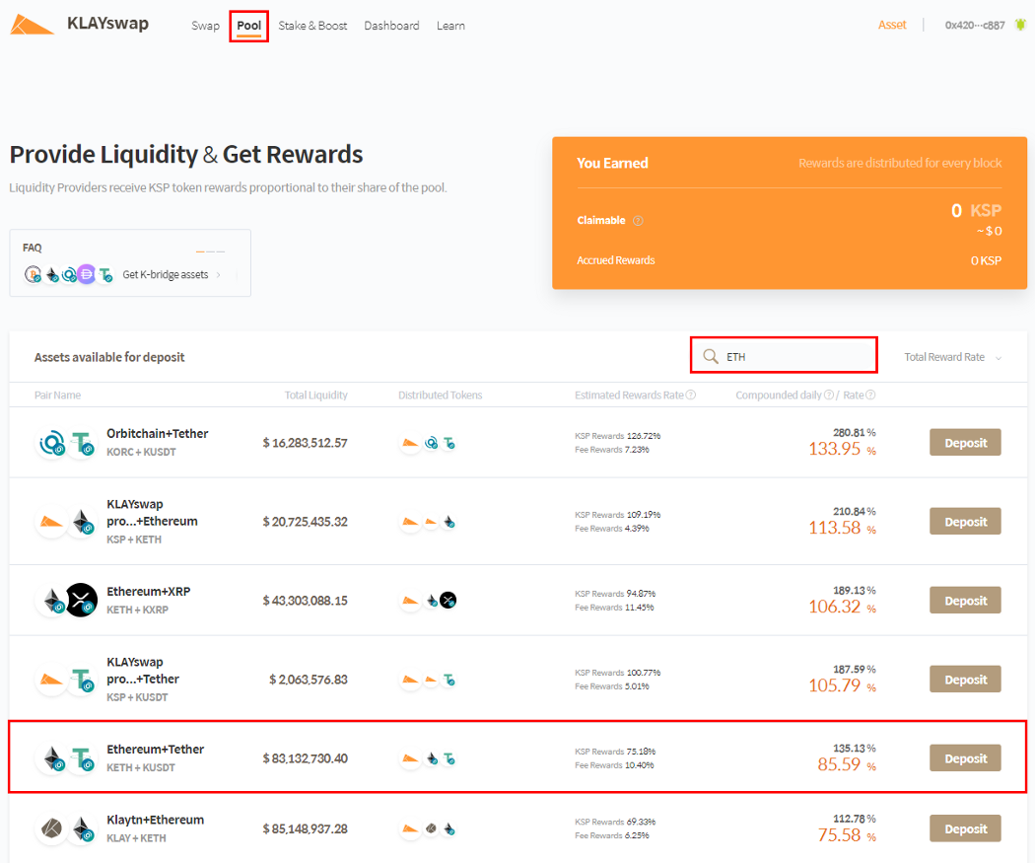Go to the Swap tab
This screenshot has width=1035, height=863.
point(205,26)
